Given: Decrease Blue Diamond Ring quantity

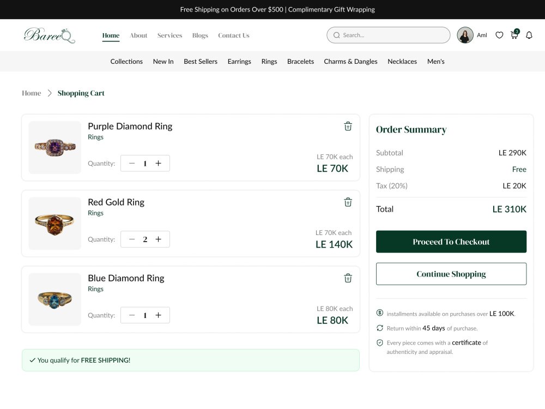Looking at the screenshot, I should [x=132, y=315].
